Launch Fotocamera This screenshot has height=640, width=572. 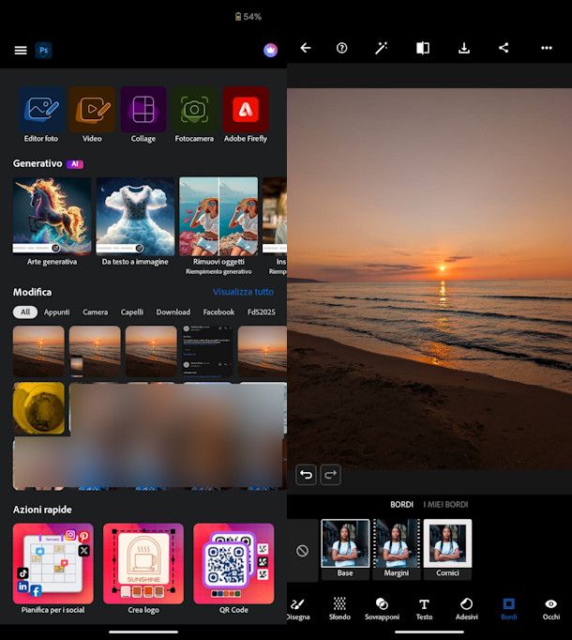194,115
